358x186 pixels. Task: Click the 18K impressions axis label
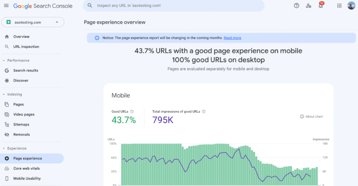[325, 144]
